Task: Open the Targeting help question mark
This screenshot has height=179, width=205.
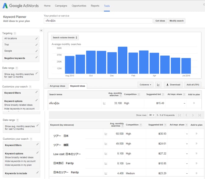Action: click(x=15, y=34)
